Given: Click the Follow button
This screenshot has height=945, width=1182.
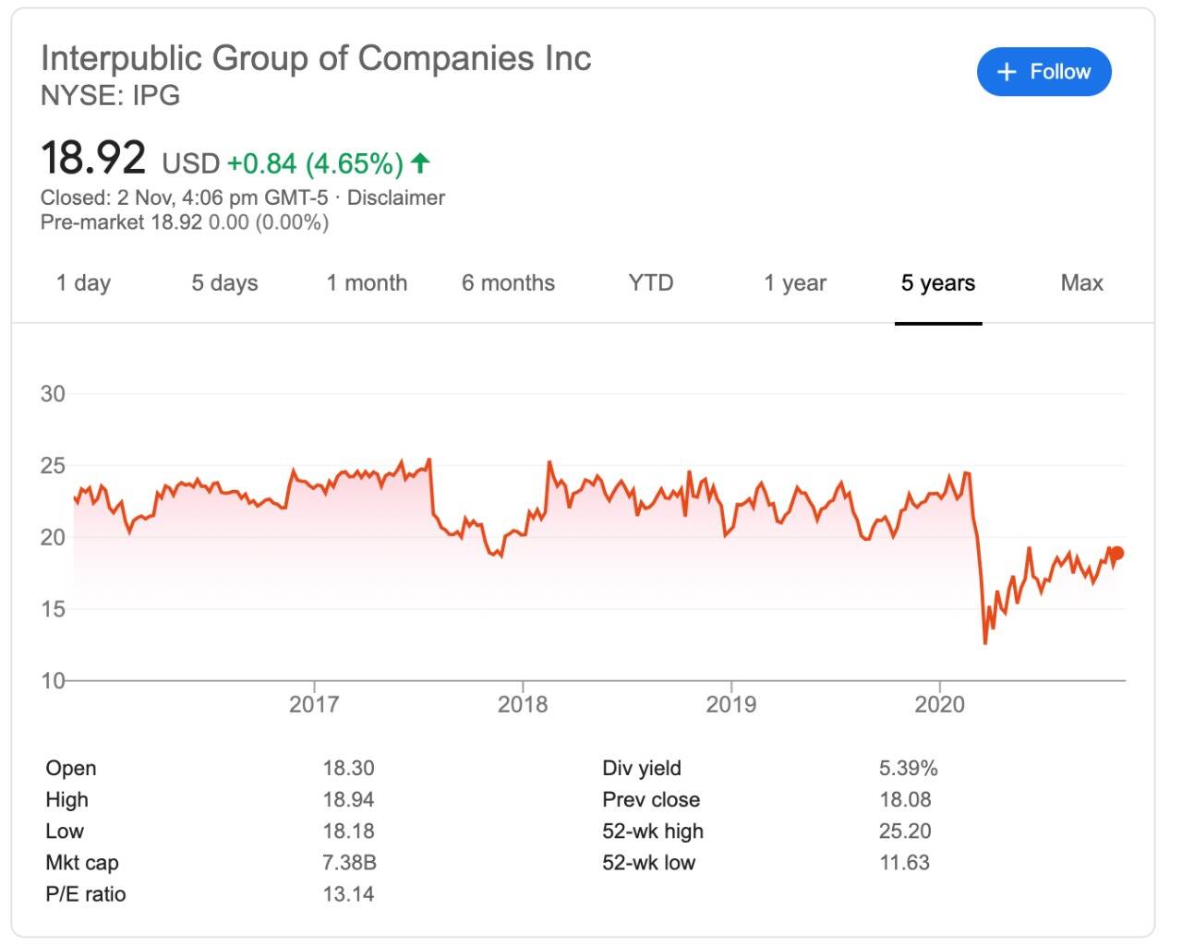Looking at the screenshot, I should click(x=1043, y=72).
